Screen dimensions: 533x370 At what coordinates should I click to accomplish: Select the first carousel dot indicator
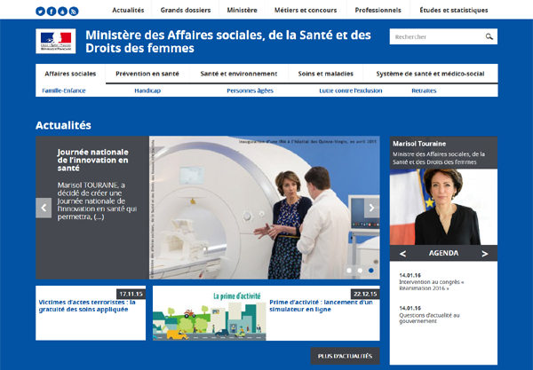click(x=349, y=271)
